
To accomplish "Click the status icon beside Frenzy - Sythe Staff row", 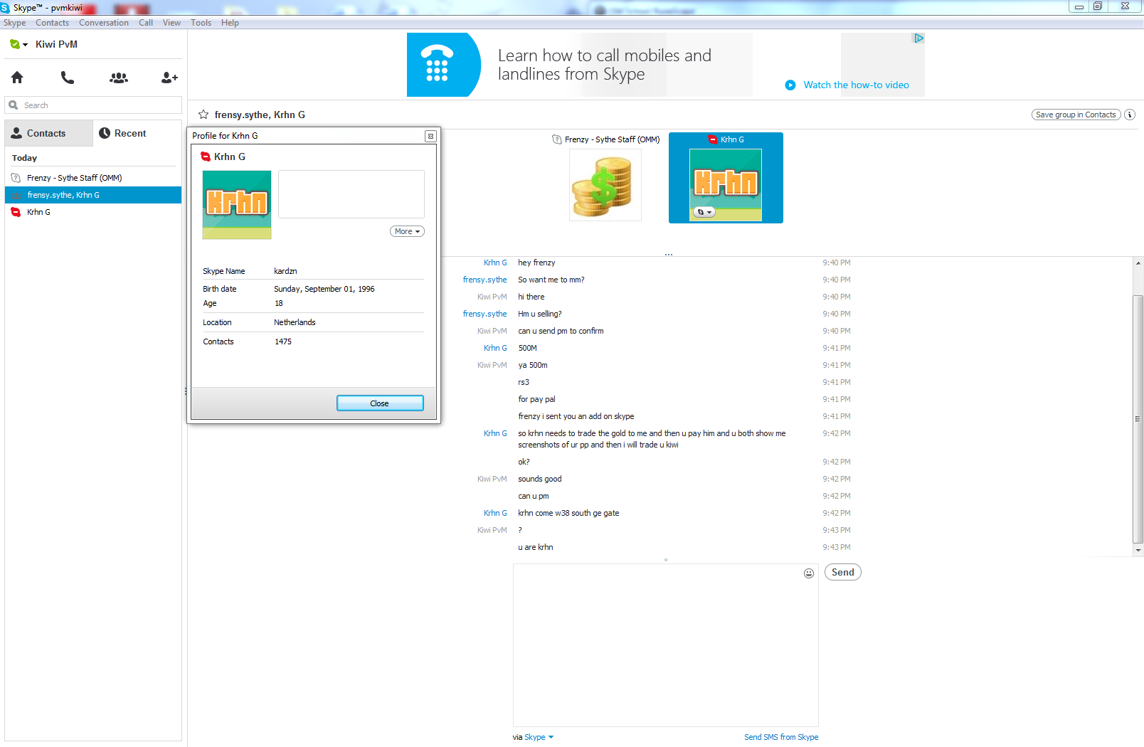I will coord(16,178).
